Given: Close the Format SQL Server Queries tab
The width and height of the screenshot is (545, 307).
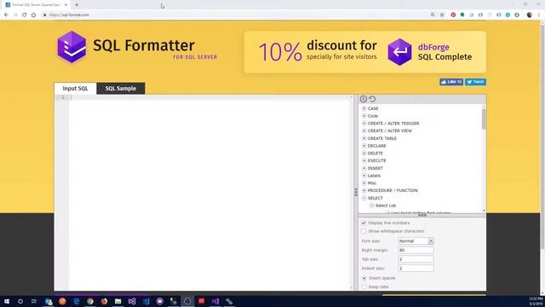Looking at the screenshot, I should 66,5.
